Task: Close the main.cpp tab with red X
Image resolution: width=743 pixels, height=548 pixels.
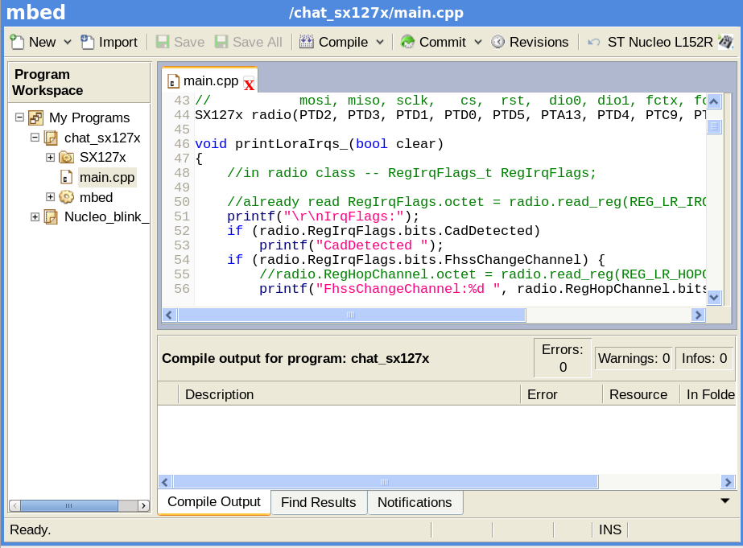Action: 249,84
